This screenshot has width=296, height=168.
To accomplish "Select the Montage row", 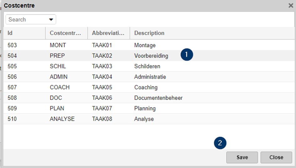I will (x=145, y=45).
